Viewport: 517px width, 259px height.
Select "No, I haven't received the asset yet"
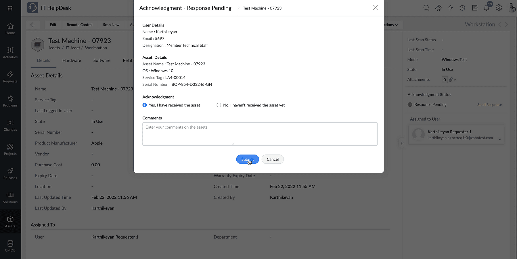[x=219, y=105]
